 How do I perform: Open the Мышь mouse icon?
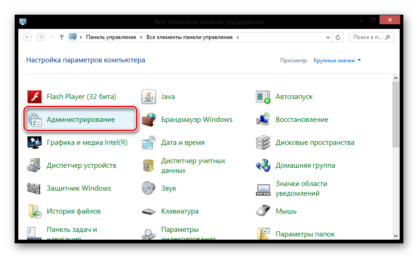(x=263, y=211)
